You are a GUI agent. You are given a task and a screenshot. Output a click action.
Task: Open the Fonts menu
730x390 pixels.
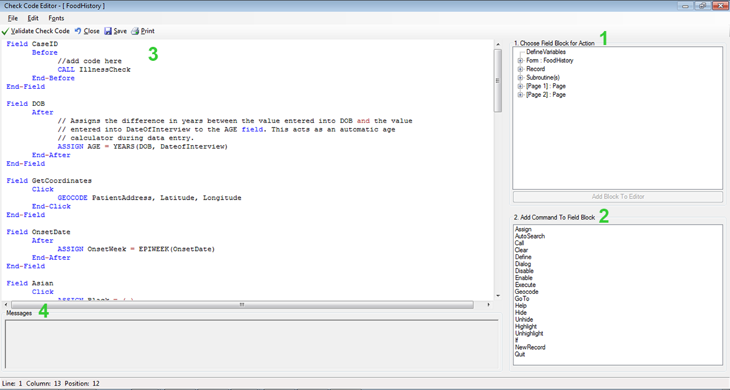56,18
